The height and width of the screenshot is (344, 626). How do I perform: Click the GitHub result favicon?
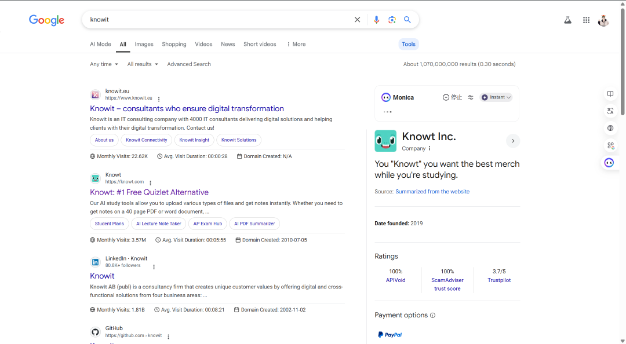tap(95, 332)
